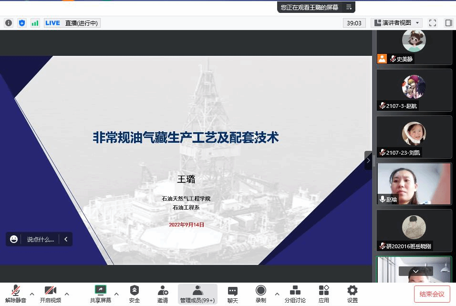Select 研202016班岳晓刚 participant tile
The width and height of the screenshot is (456, 306).
click(x=414, y=230)
